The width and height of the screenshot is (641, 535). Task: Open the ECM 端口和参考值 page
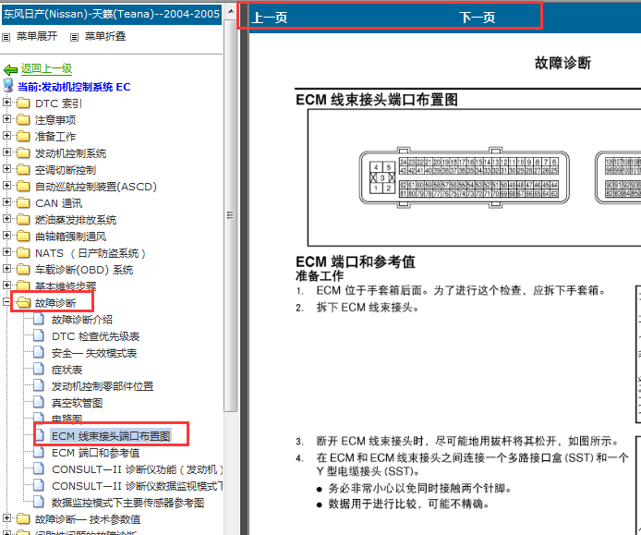pos(96,453)
